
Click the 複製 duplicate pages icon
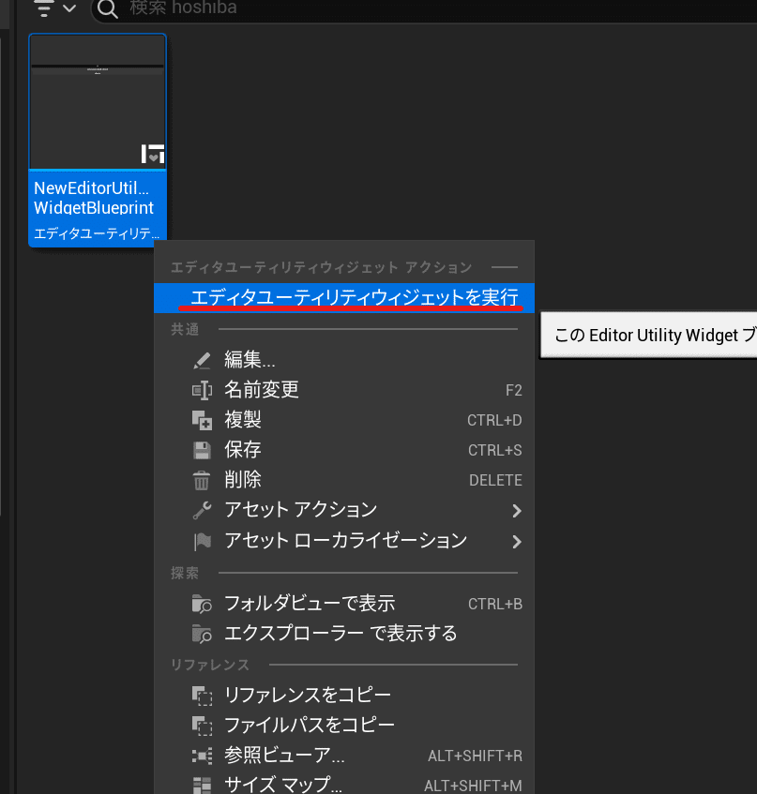(x=200, y=420)
